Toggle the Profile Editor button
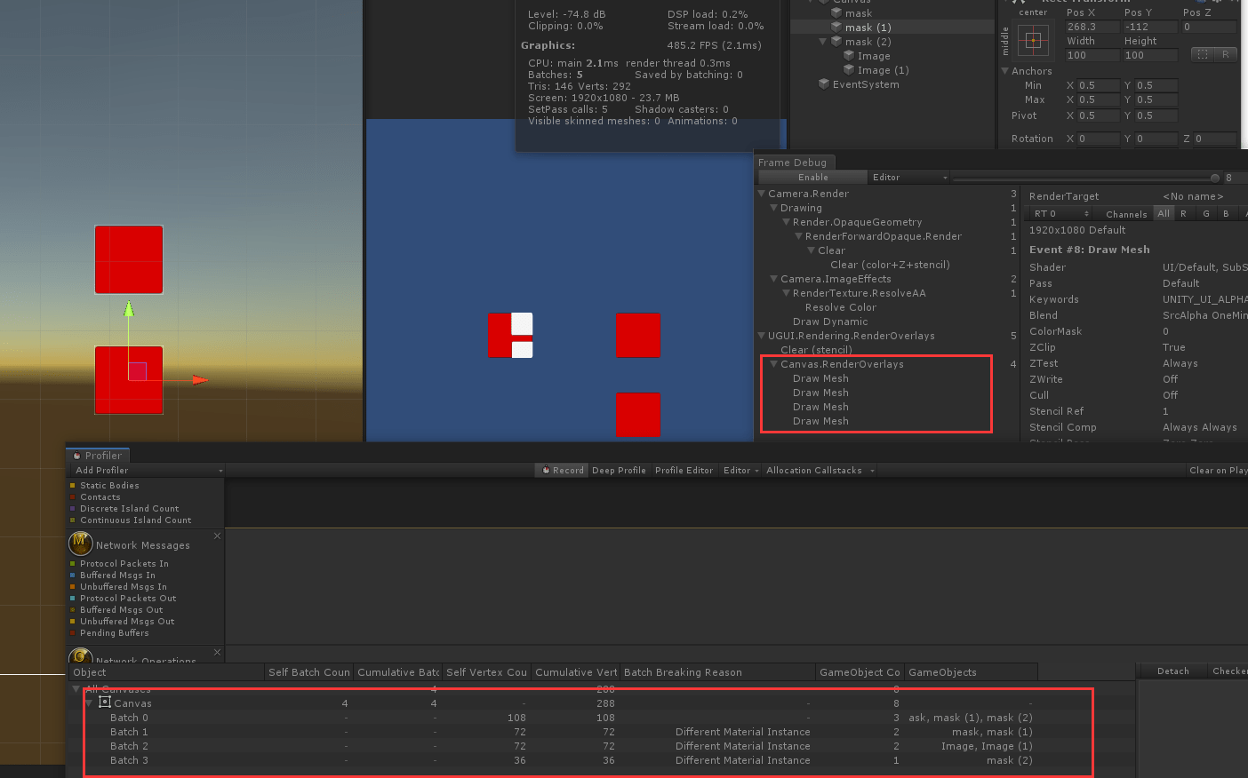Screen dimensions: 1248x778 coord(684,471)
